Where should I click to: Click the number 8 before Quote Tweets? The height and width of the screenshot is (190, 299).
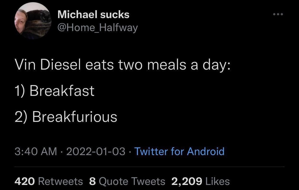tap(92, 181)
